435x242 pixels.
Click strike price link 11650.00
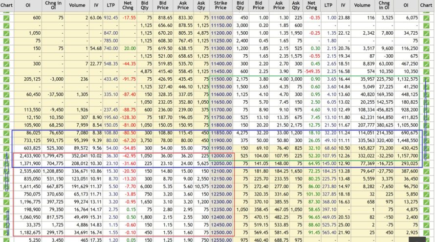pos(221,102)
